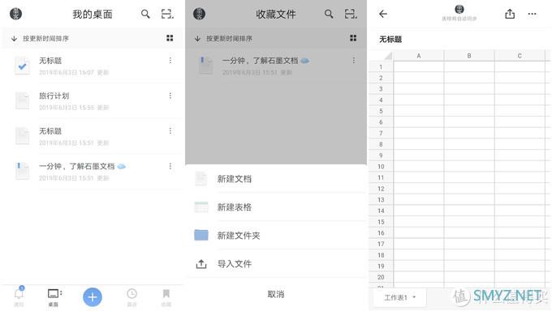Open the bookmark favorites tab
552x311 pixels.
(166, 297)
